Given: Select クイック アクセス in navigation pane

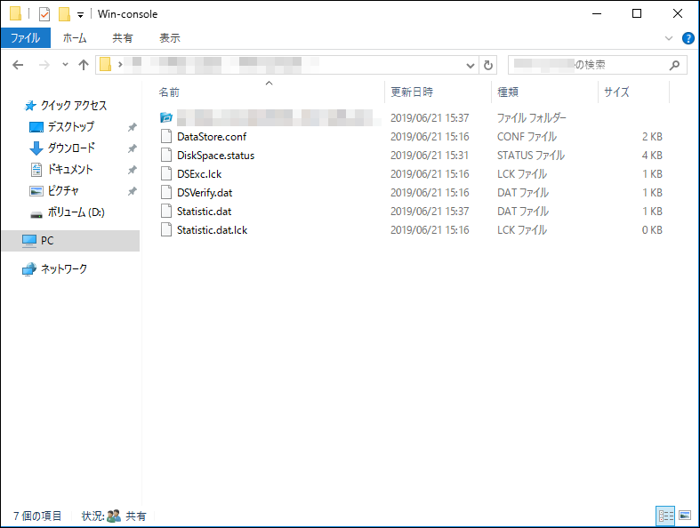Looking at the screenshot, I should pyautogui.click(x=74, y=106).
